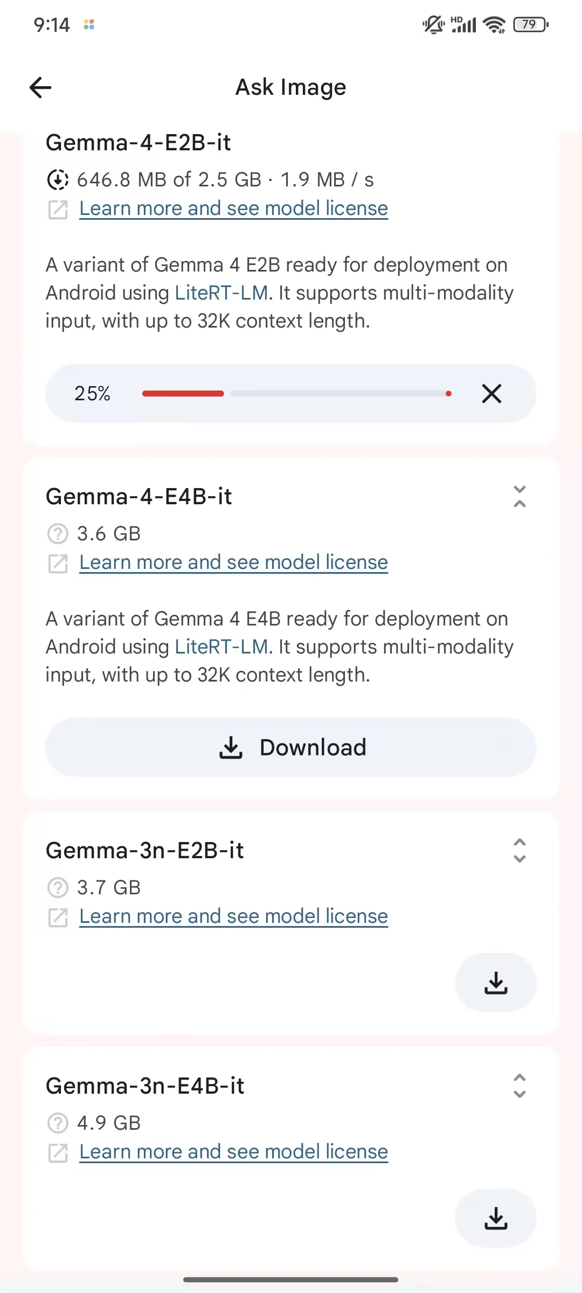Tap the back arrow in header

(40, 87)
